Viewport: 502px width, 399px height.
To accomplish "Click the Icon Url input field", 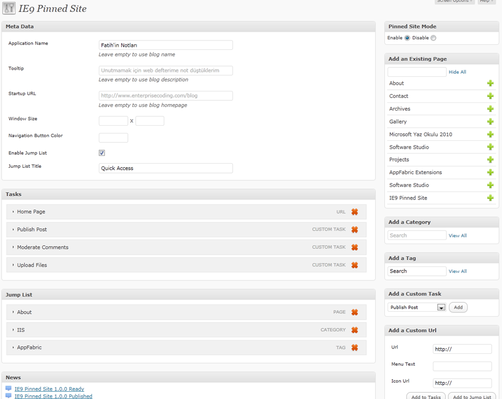I will pos(462,383).
